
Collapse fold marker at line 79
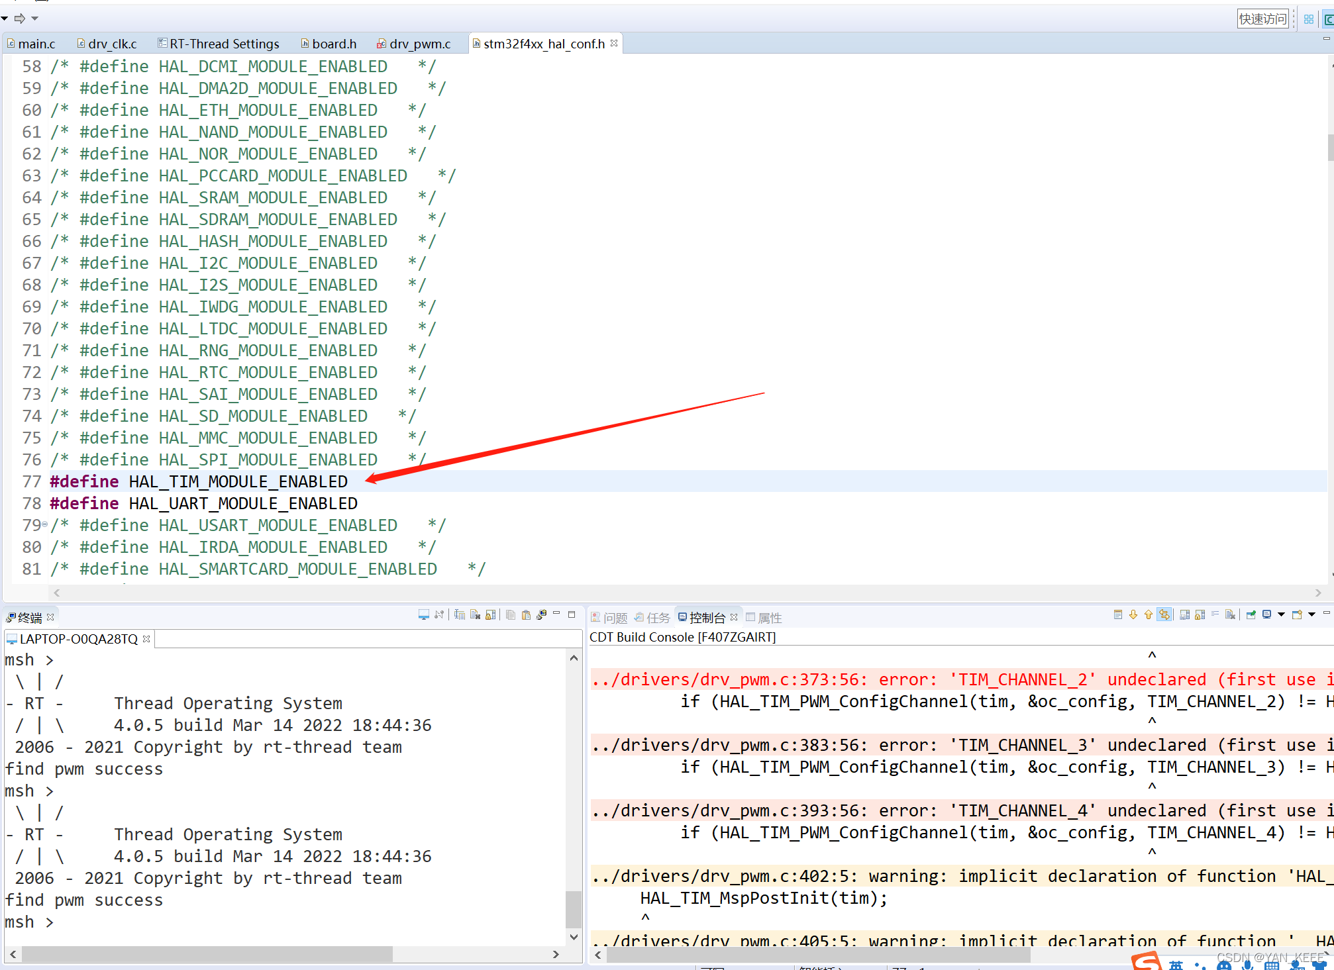tap(44, 524)
